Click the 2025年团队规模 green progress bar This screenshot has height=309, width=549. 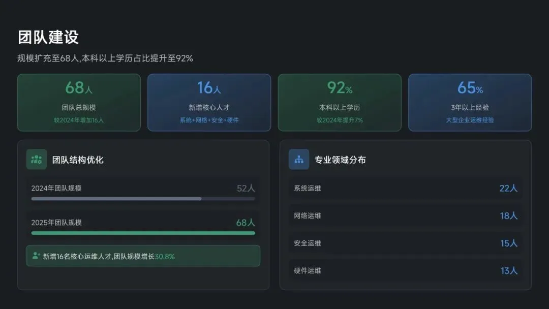[x=143, y=233]
